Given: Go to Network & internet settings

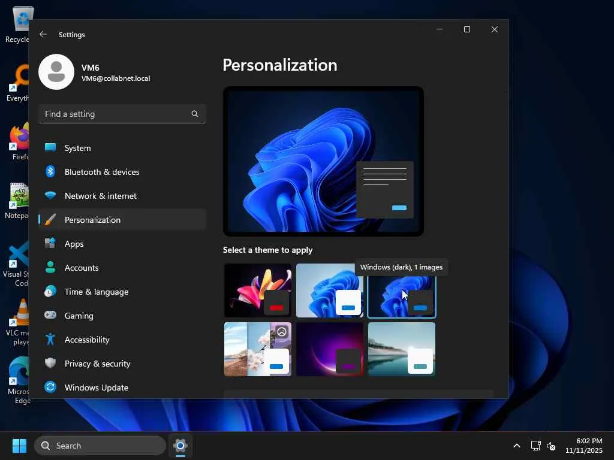Looking at the screenshot, I should point(122,196).
